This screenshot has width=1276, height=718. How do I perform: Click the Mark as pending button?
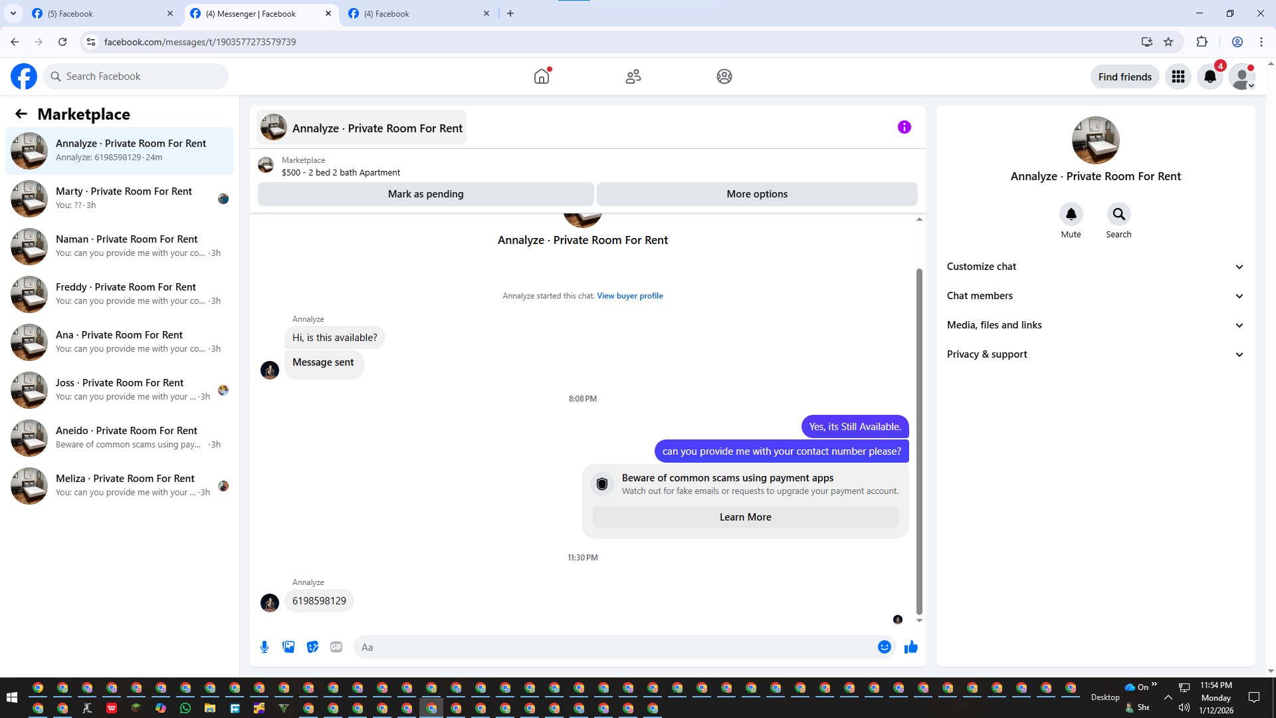(x=425, y=194)
